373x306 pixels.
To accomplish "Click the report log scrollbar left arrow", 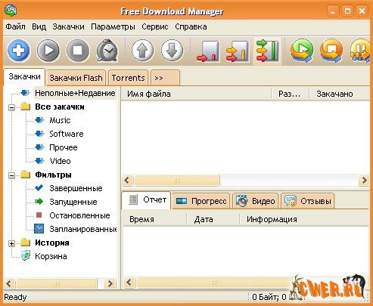I will pyautogui.click(x=129, y=283).
